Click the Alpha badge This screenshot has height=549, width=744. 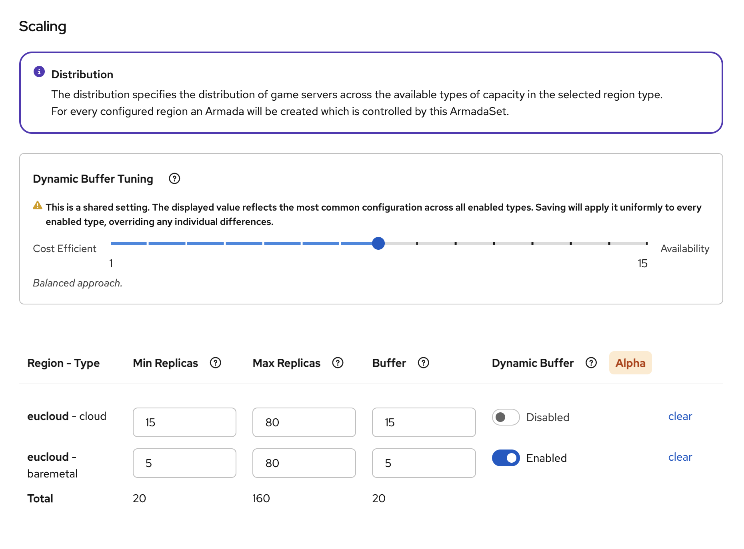[630, 363]
